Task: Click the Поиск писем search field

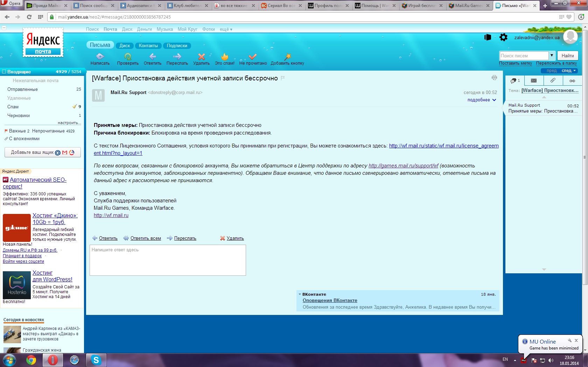Action: coord(524,56)
